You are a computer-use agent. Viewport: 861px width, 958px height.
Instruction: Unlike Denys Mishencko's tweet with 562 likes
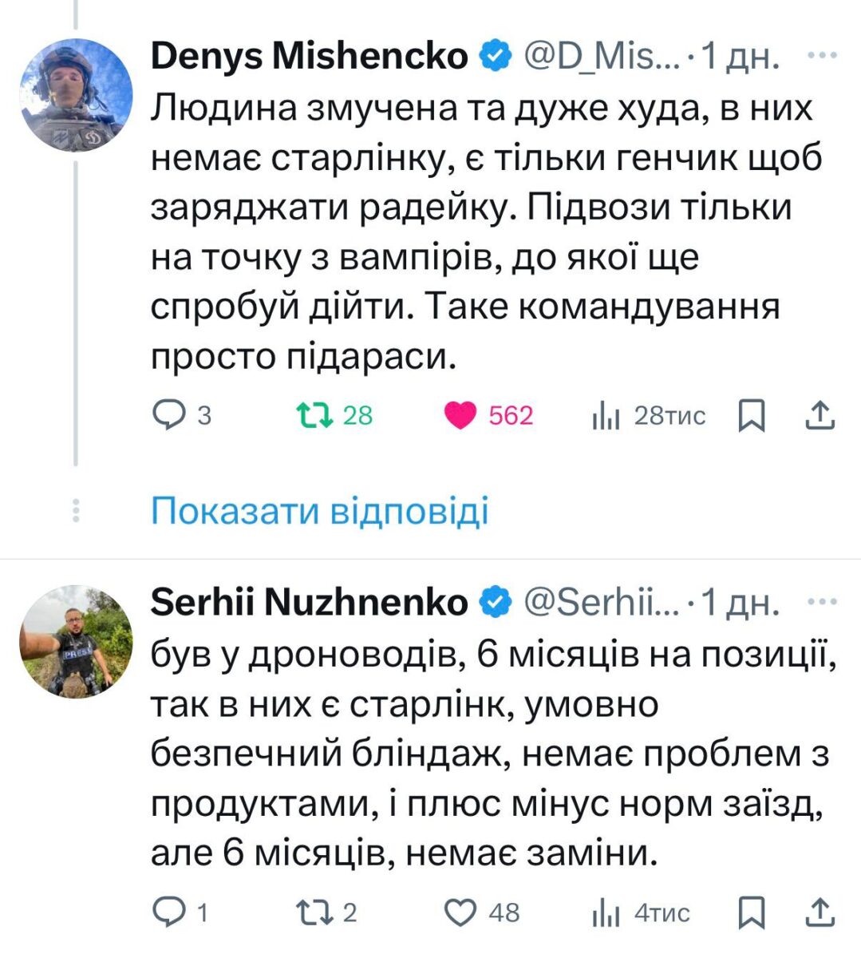pyautogui.click(x=460, y=415)
